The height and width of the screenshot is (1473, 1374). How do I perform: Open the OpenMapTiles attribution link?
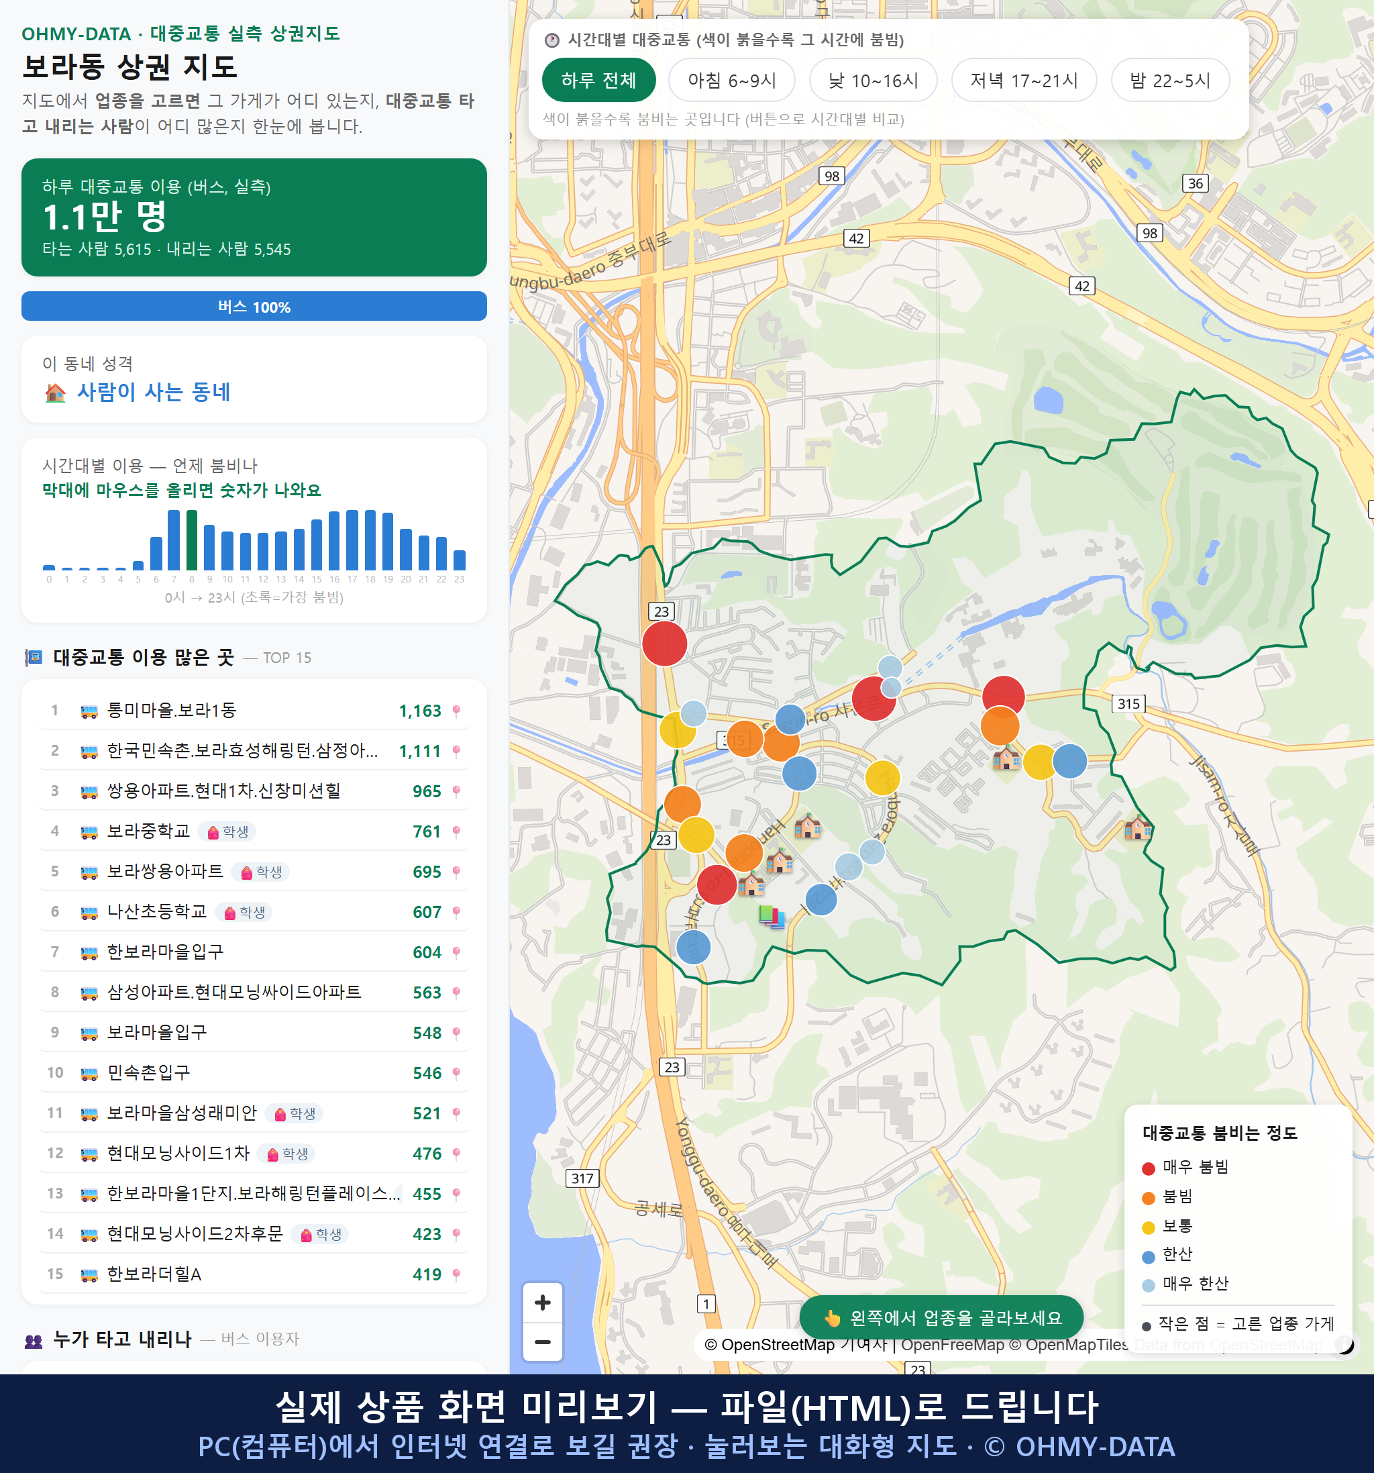1068,1345
